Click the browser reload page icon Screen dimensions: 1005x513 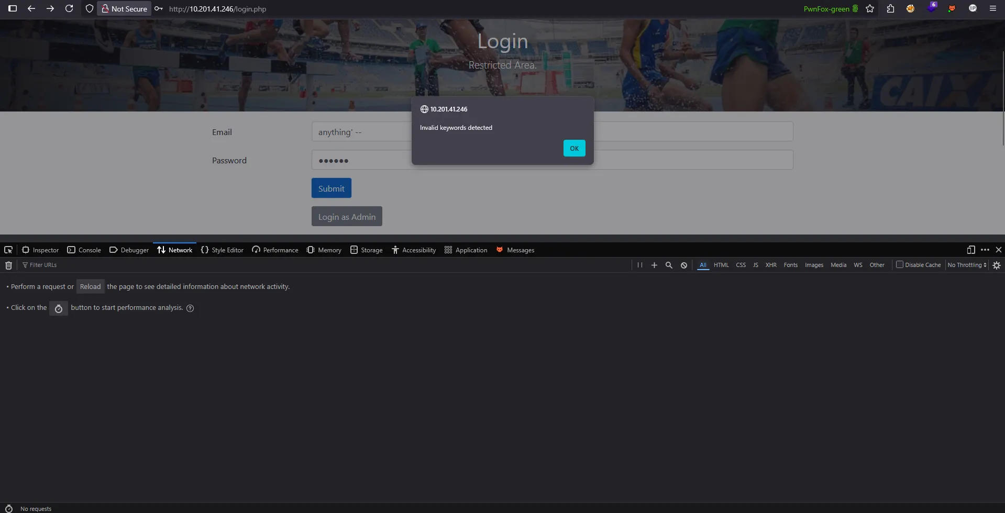(x=69, y=8)
